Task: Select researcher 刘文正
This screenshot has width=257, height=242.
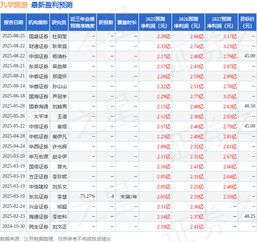Action: (x=59, y=227)
